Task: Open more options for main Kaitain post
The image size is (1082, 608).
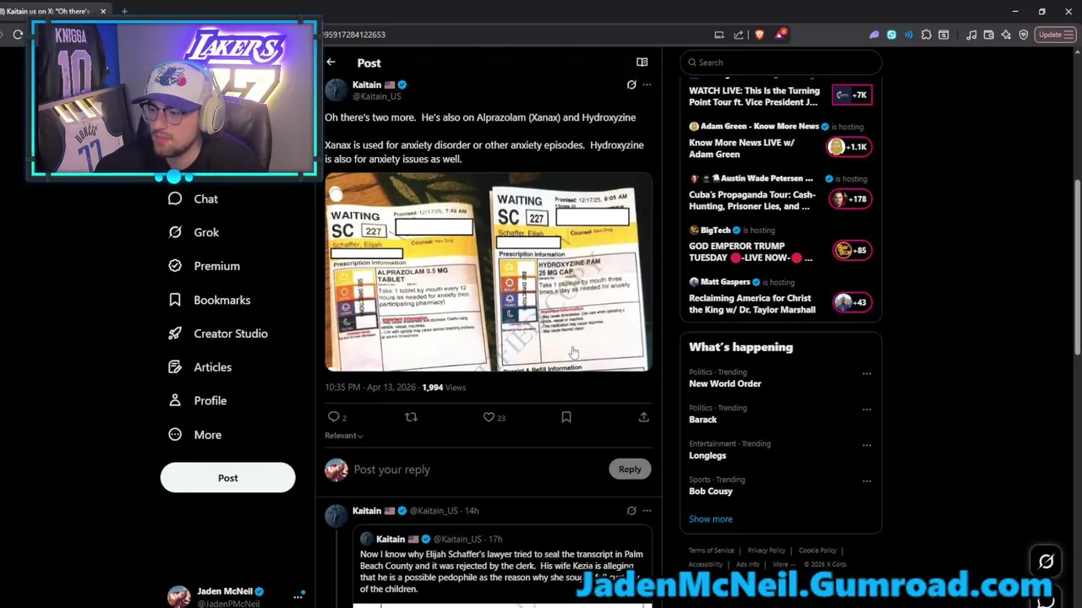Action: pos(647,84)
